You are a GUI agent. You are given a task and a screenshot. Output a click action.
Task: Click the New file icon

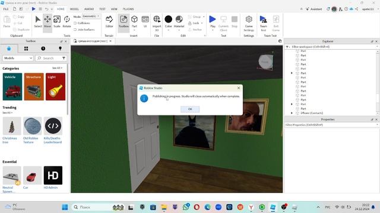pyautogui.click(x=14, y=9)
